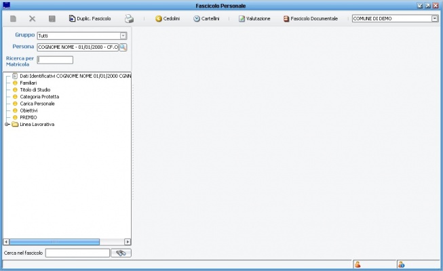Image resolution: width=443 pixels, height=271 pixels.
Task: Open Cedolini from the toolbar
Action: coord(168,19)
